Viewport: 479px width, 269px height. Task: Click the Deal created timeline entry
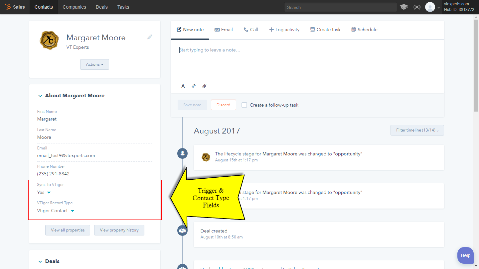(319, 234)
